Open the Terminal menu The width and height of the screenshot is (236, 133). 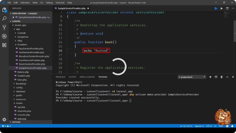pos(60,3)
